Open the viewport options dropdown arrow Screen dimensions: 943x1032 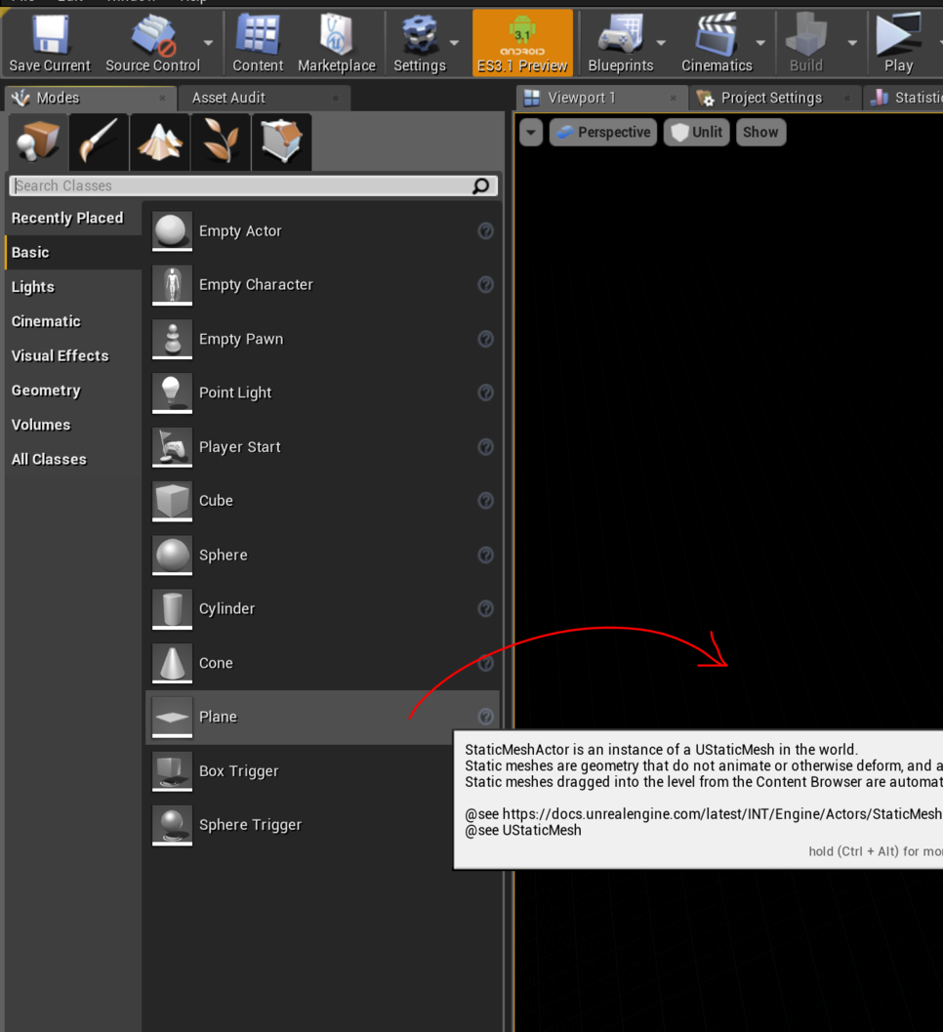[x=531, y=132]
